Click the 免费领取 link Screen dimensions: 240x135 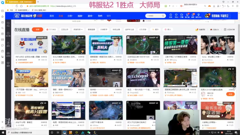(x=200, y=29)
